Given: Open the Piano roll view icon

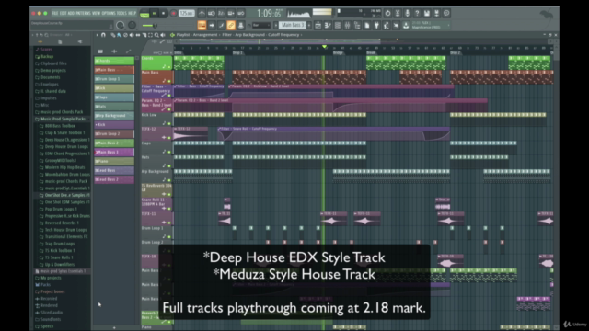Looking at the screenshot, I should [328, 26].
